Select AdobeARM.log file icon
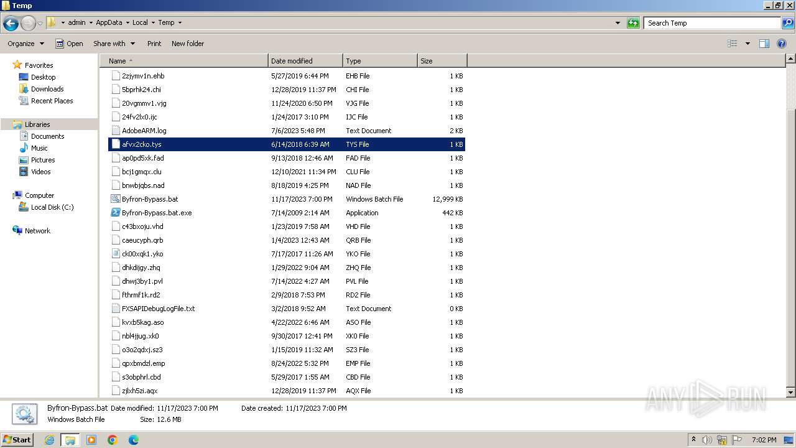The height and width of the screenshot is (448, 796). point(115,131)
